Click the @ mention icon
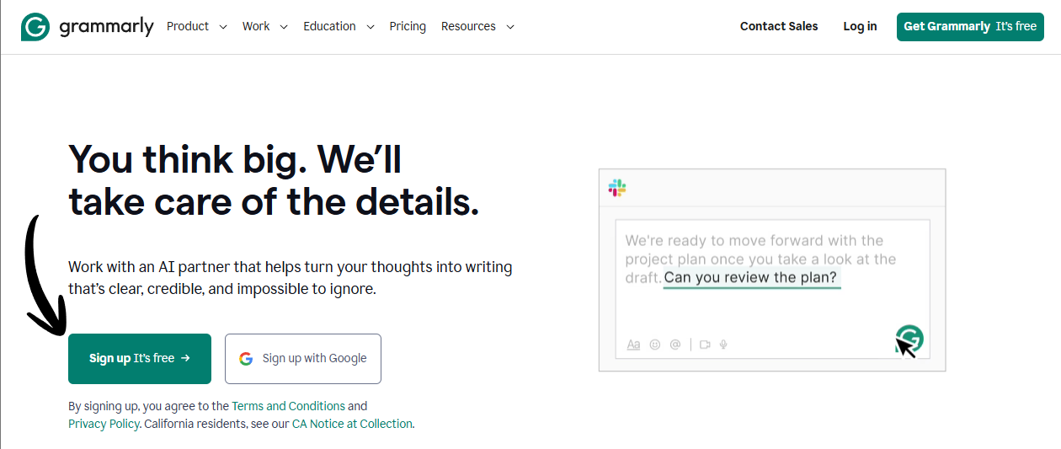The height and width of the screenshot is (449, 1061). [675, 345]
